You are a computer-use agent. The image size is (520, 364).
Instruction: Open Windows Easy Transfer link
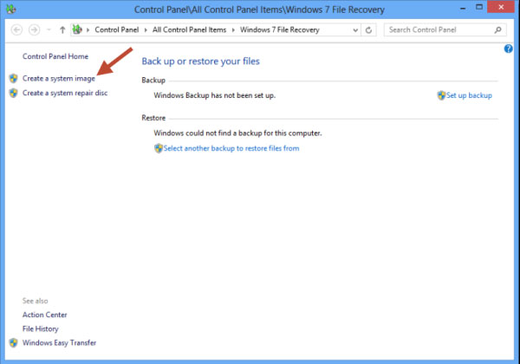point(59,343)
